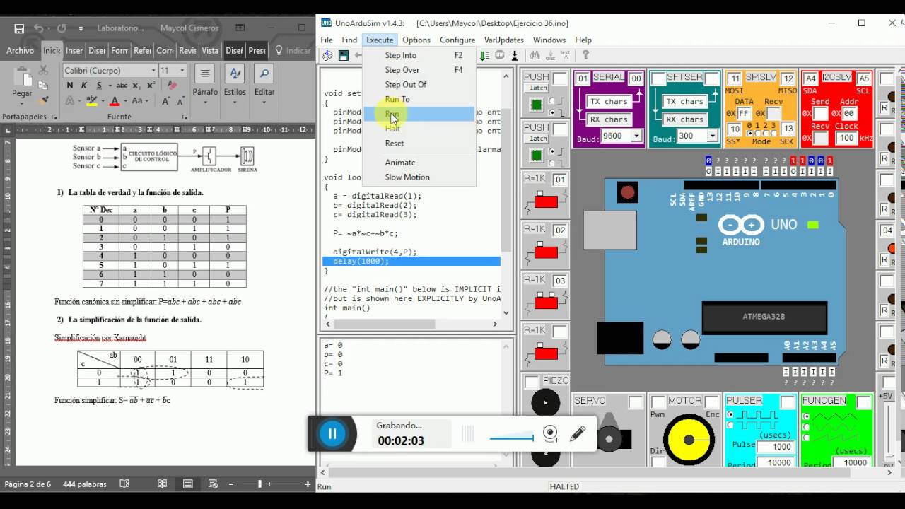Expand the Portapapeles dialog launcher
The width and height of the screenshot is (905, 509).
53,117
